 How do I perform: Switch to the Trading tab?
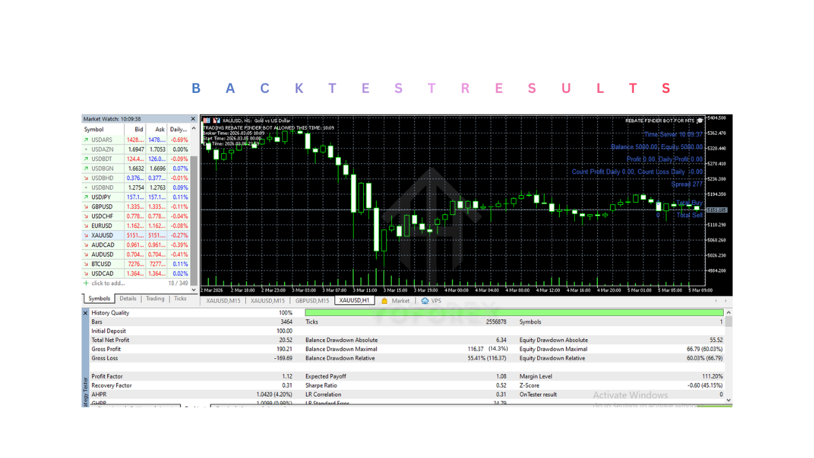point(155,298)
